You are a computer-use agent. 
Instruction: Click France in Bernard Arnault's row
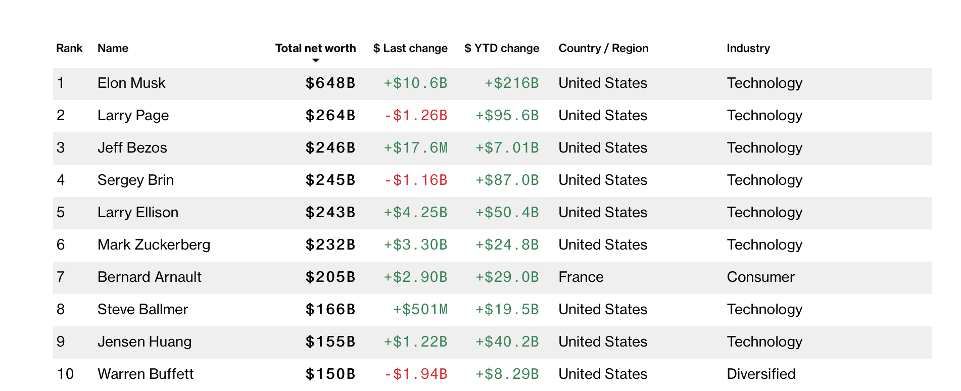581,277
